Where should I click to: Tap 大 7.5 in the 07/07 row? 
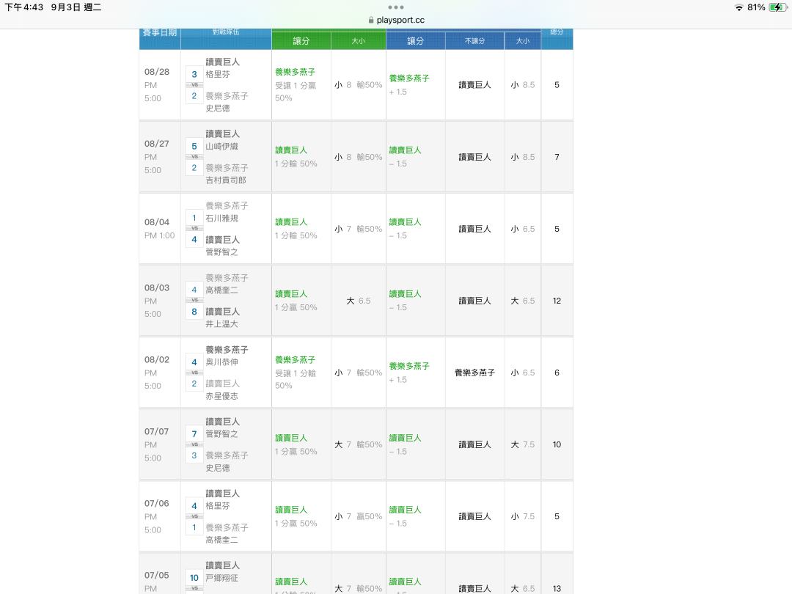(x=523, y=444)
